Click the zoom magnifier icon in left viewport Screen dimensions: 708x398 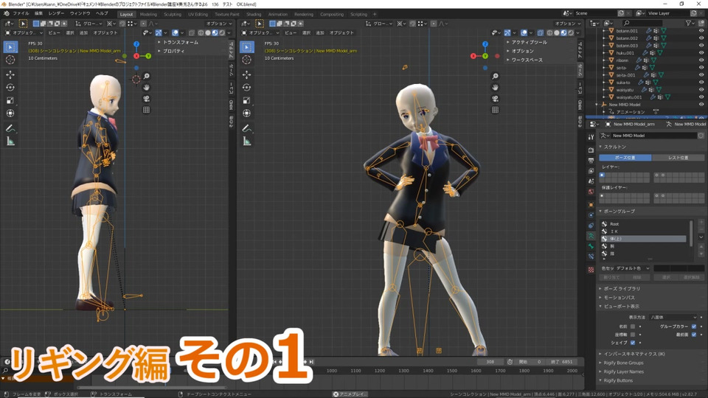point(146,77)
